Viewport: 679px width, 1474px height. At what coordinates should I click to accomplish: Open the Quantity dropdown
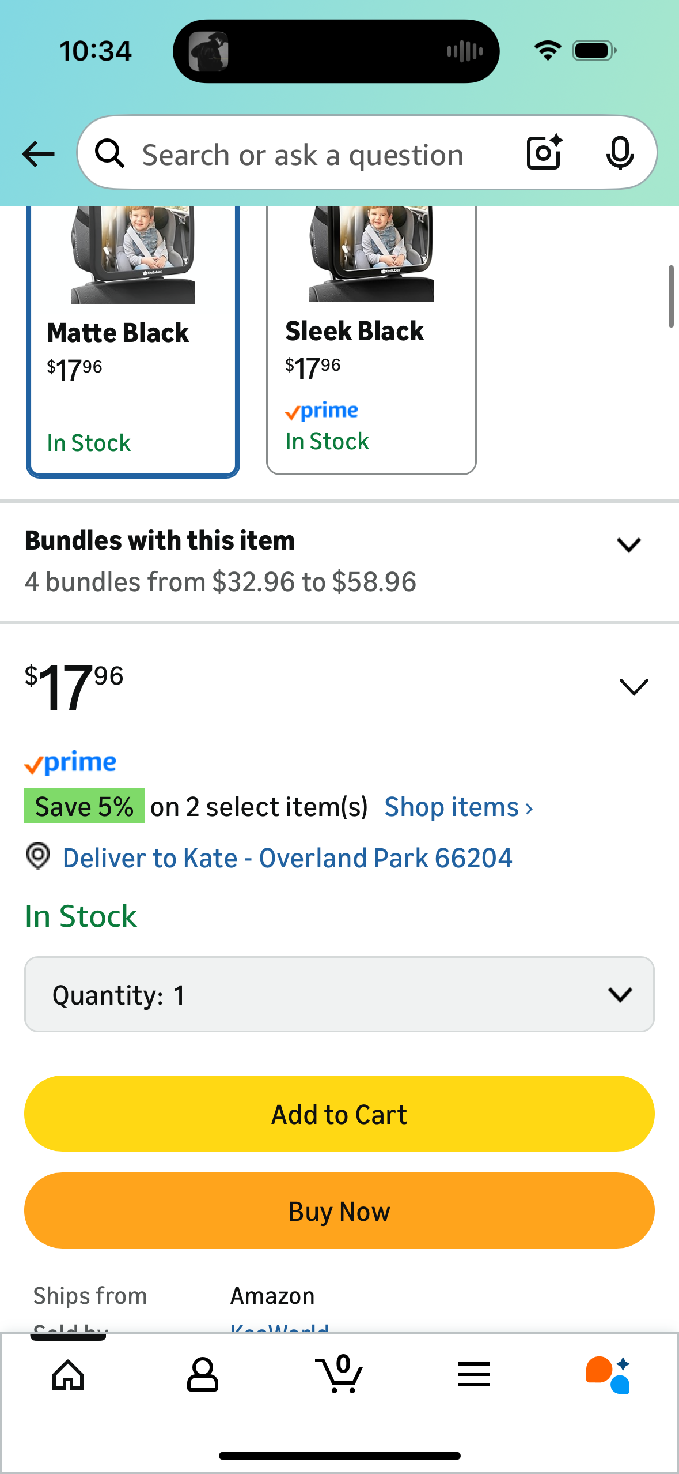pos(339,995)
